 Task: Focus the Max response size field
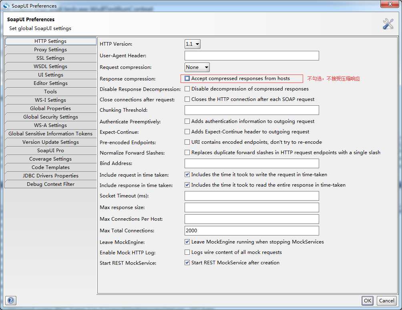click(x=252, y=207)
